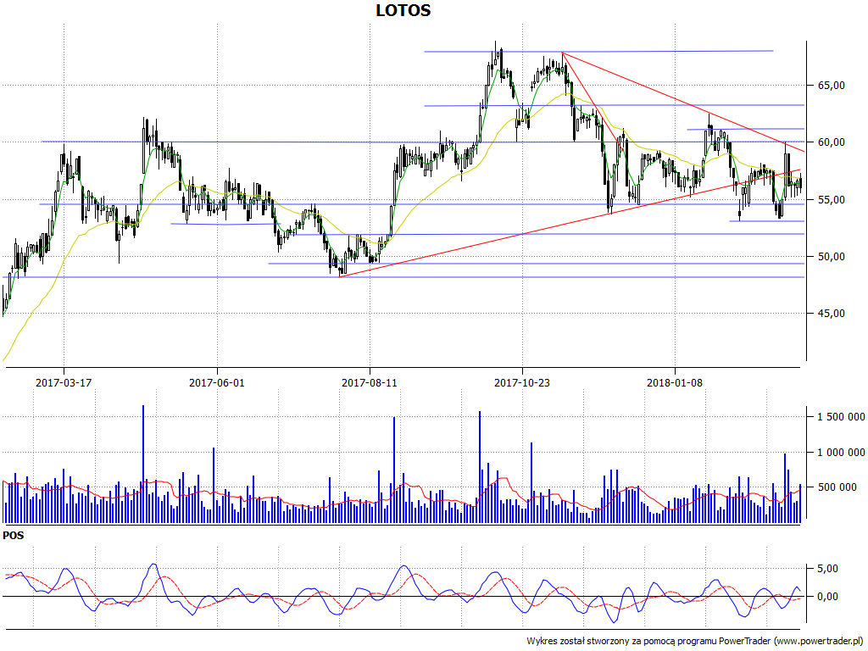868x651 pixels.
Task: Select the 2017-03-17 date label
Action: point(64,382)
